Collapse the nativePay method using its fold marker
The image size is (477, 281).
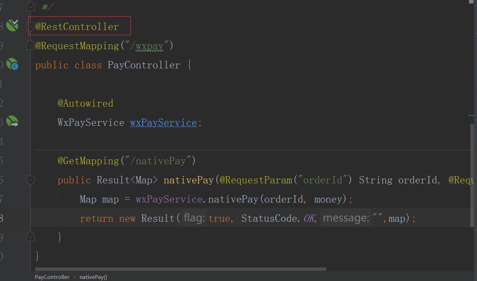pyautogui.click(x=30, y=180)
